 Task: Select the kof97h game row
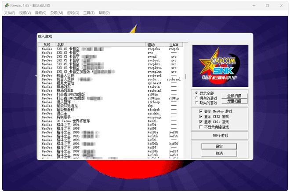coord(110,151)
